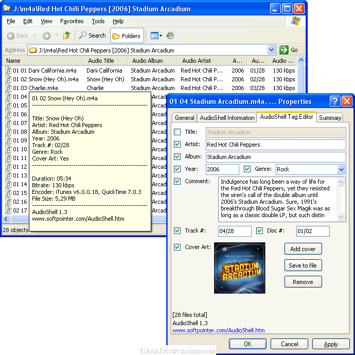
Task: Switch to the AudioShell Information tab
Action: 227,118
